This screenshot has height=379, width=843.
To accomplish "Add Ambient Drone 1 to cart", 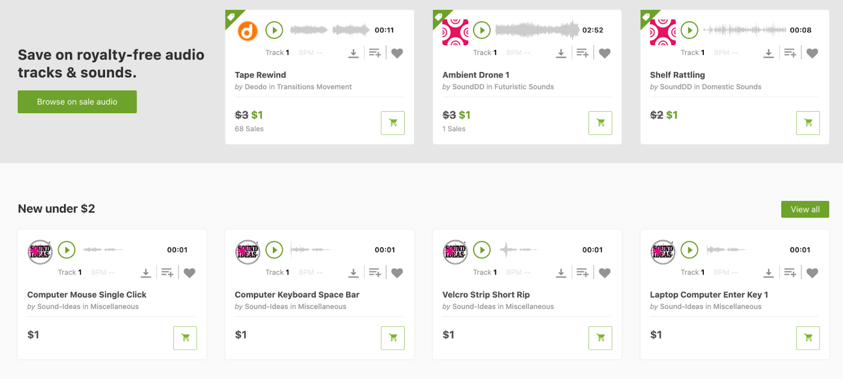I will pos(600,123).
